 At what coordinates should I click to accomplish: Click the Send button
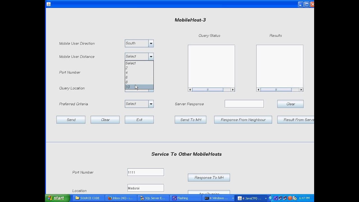[71, 120]
